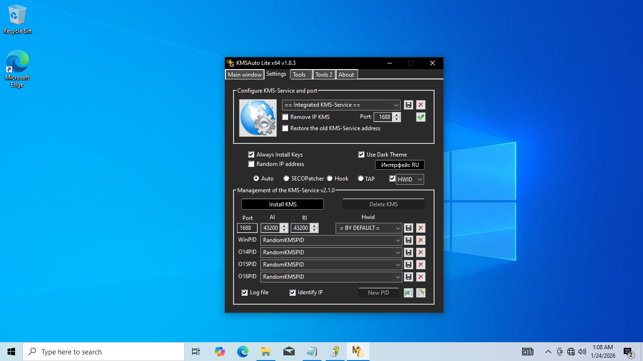Click the red delete icon in O14PID row
The width and height of the screenshot is (643, 361).
421,252
